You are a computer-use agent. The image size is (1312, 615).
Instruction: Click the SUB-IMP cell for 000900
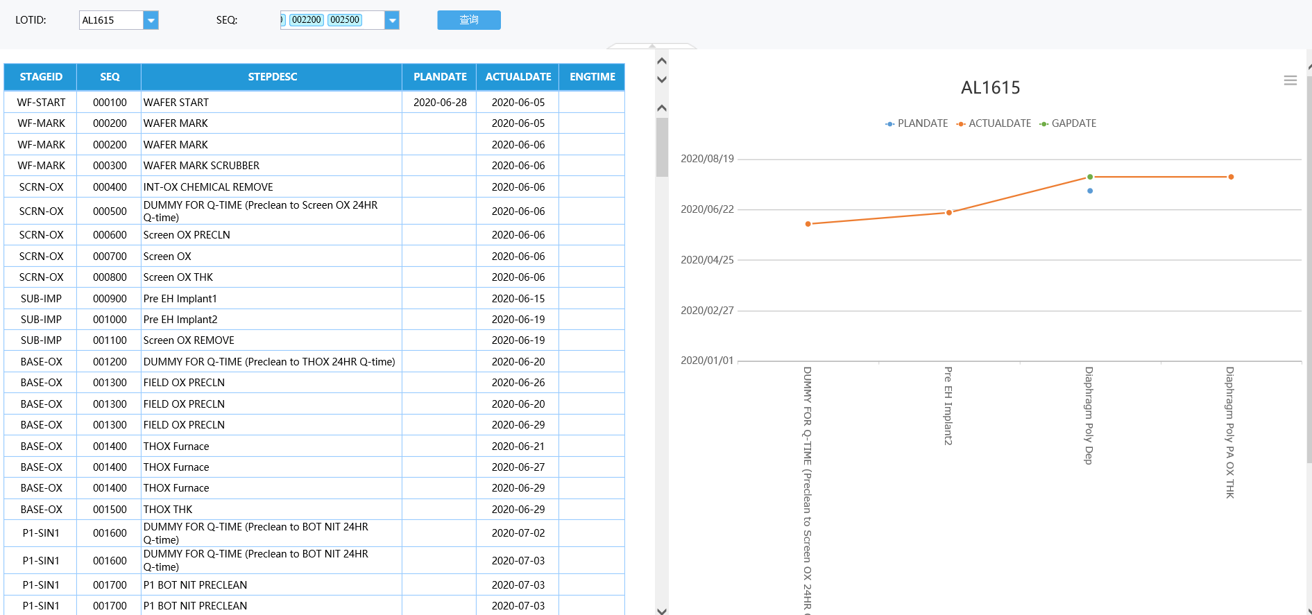coord(41,299)
